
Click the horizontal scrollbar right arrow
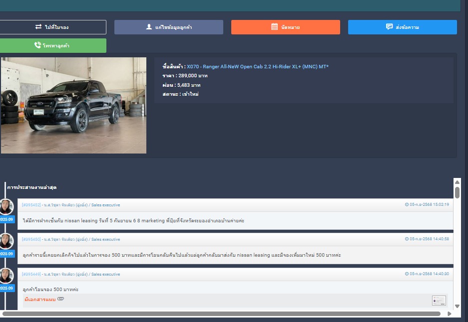click(450, 314)
